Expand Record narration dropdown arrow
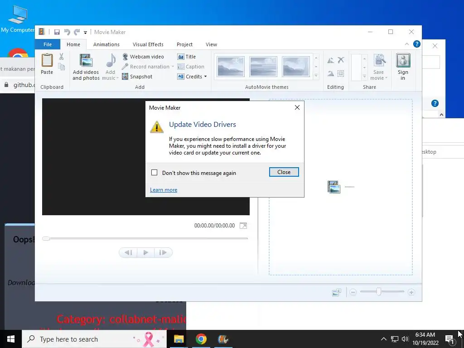The width and height of the screenshot is (464, 348). 173,67
